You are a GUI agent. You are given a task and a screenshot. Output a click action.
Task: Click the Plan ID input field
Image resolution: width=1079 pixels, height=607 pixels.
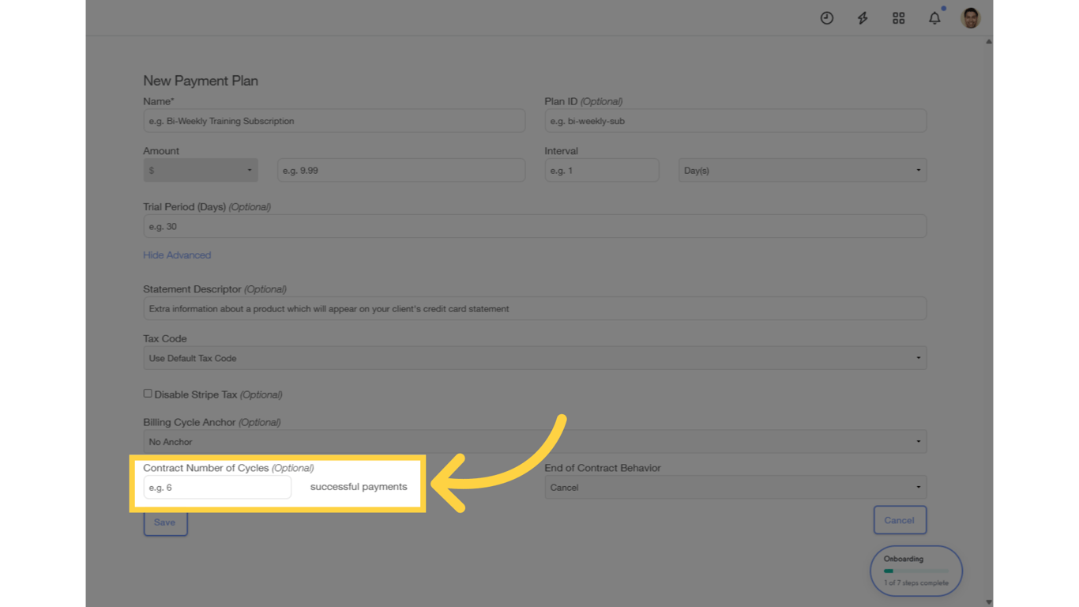tap(735, 120)
